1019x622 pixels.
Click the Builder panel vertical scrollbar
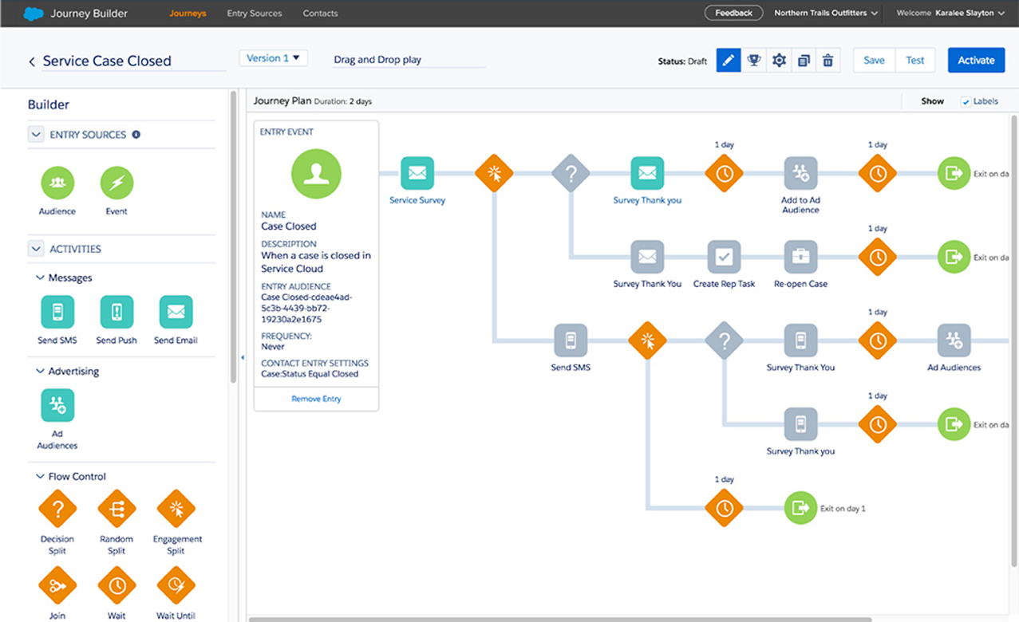(x=233, y=236)
